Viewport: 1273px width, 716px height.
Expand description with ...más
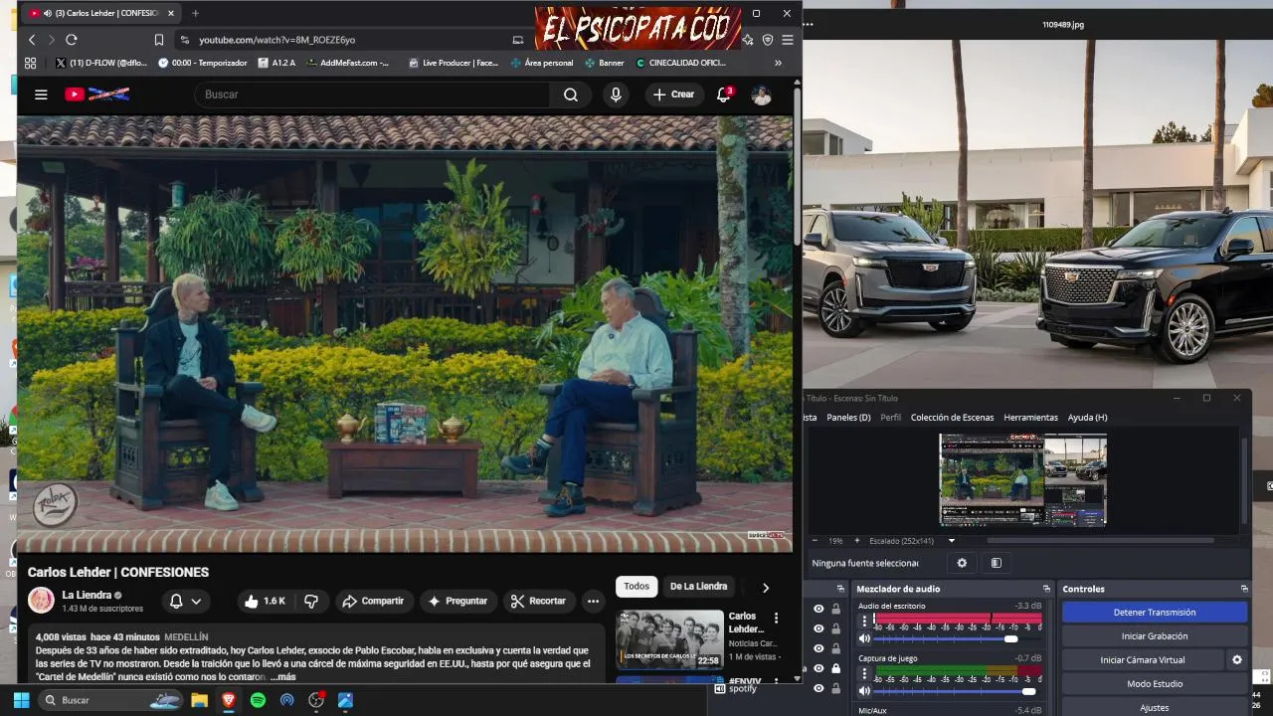[x=283, y=677]
